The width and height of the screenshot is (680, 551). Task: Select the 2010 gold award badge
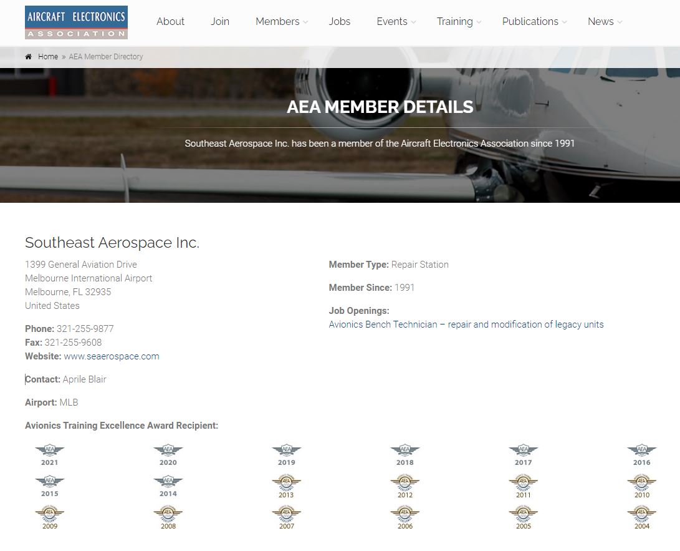[x=642, y=487]
